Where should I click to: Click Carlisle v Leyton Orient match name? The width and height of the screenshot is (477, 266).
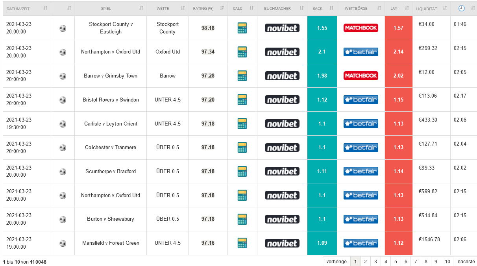point(111,124)
